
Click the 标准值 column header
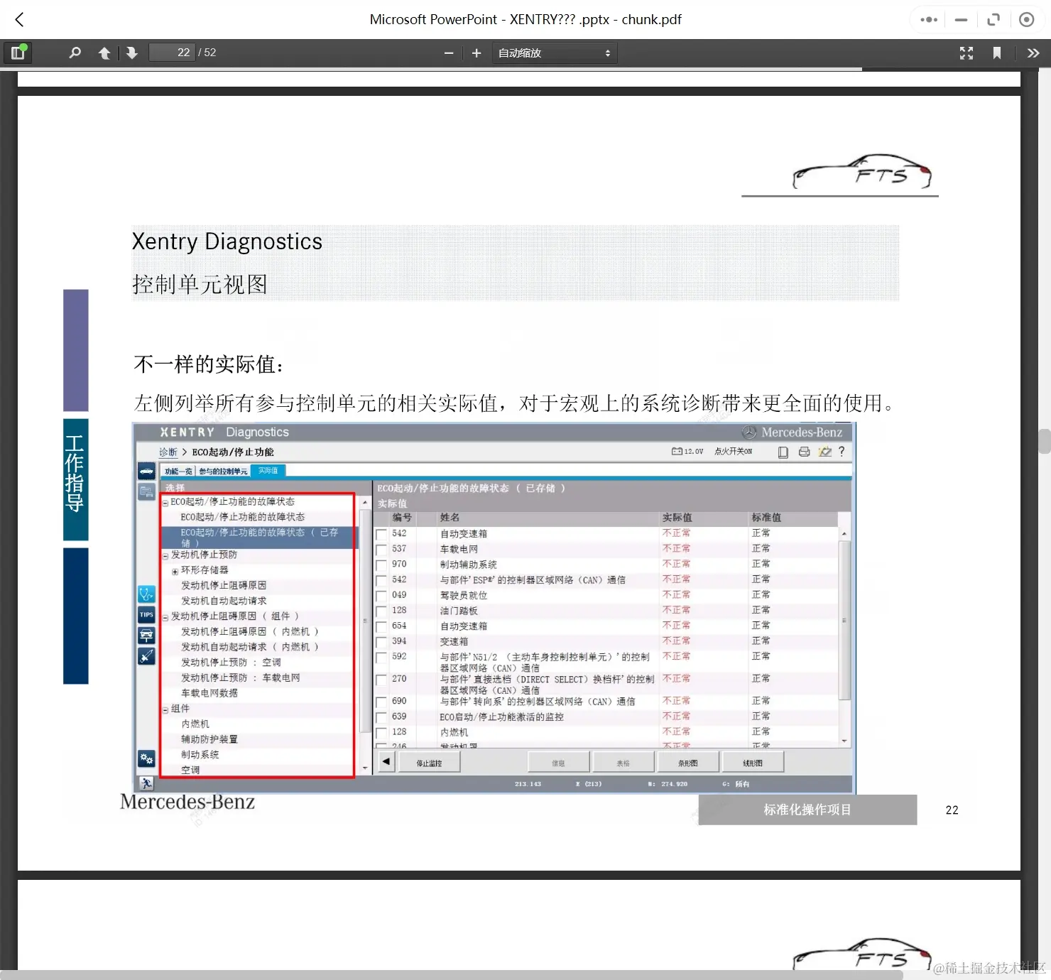[x=766, y=518]
